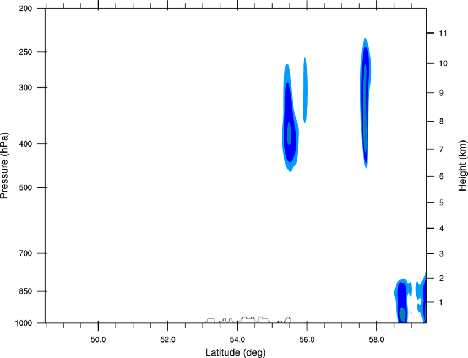468x358 pixels.
Task: Click the 'Latitude (deg)' axis title
Action: pos(235,352)
